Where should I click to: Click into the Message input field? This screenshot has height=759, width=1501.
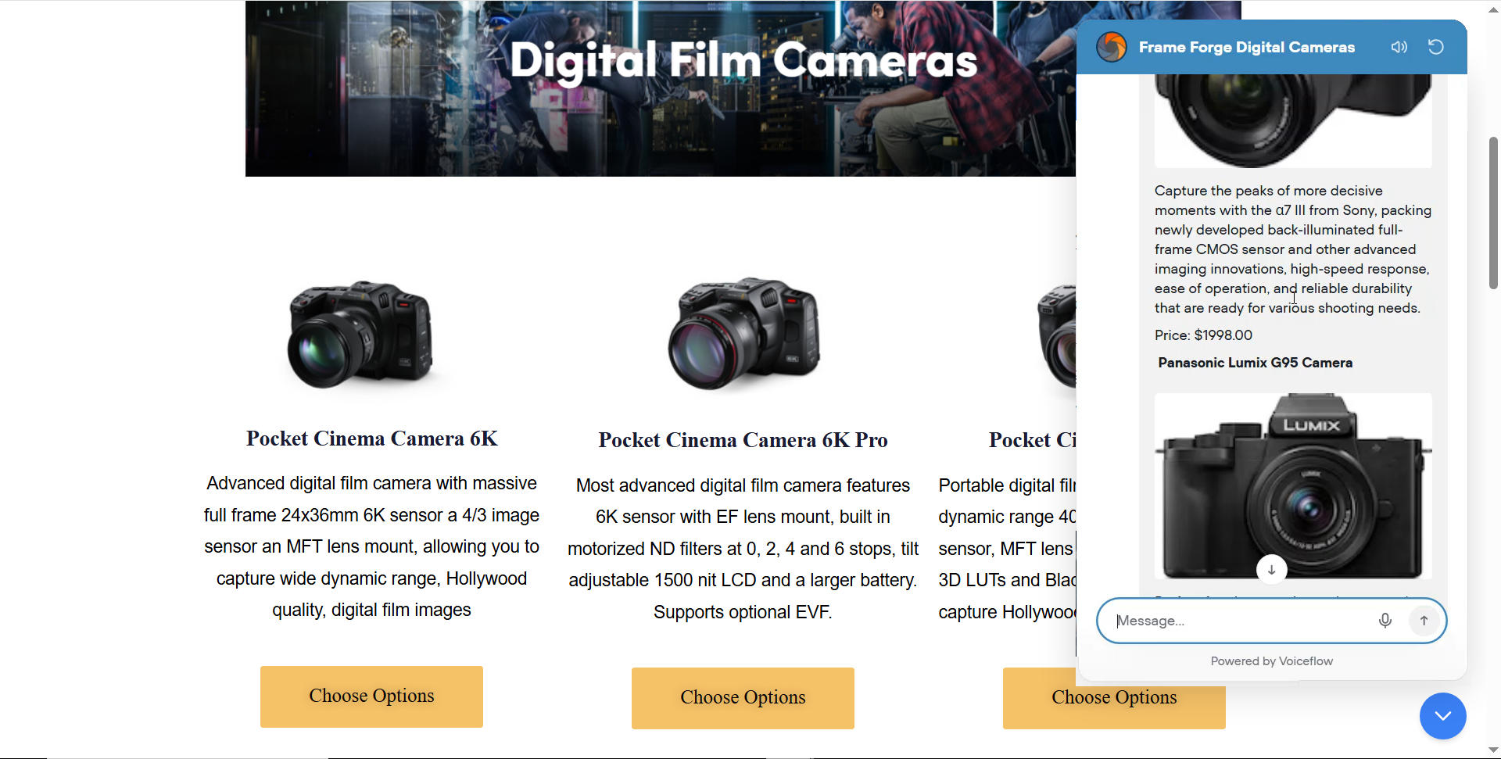pyautogui.click(x=1243, y=621)
